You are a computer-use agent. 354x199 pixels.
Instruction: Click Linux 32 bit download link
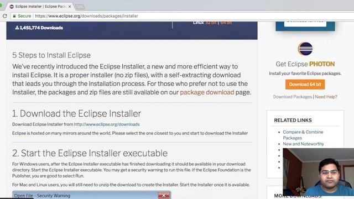pyautogui.click(x=211, y=23)
